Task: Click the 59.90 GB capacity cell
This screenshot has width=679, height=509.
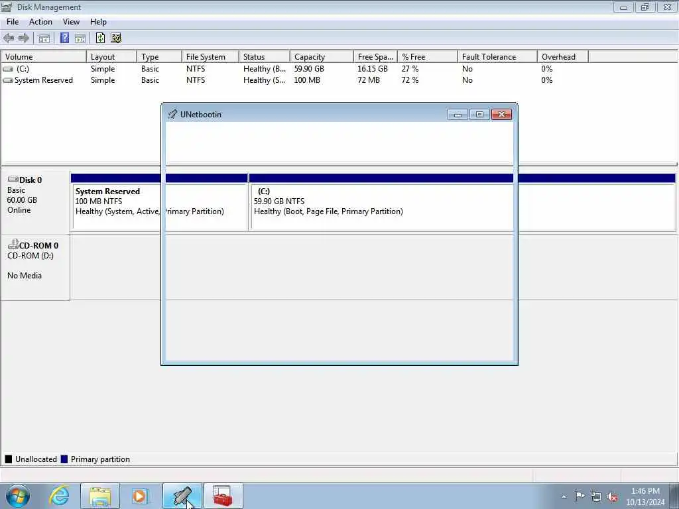Action: [x=309, y=69]
